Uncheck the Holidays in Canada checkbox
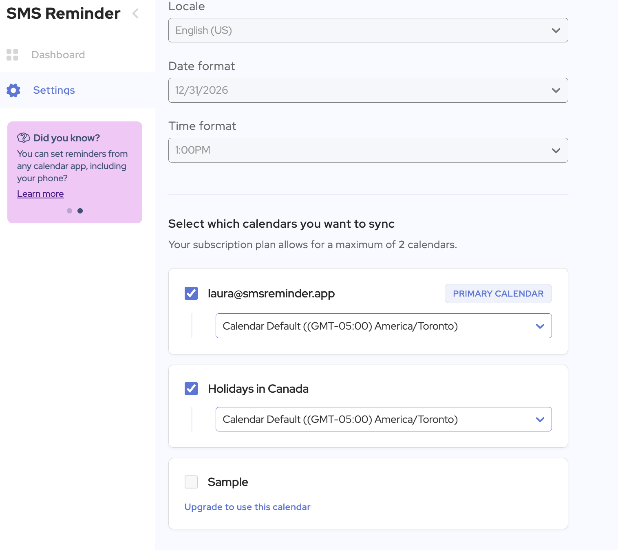The image size is (618, 550). click(191, 389)
